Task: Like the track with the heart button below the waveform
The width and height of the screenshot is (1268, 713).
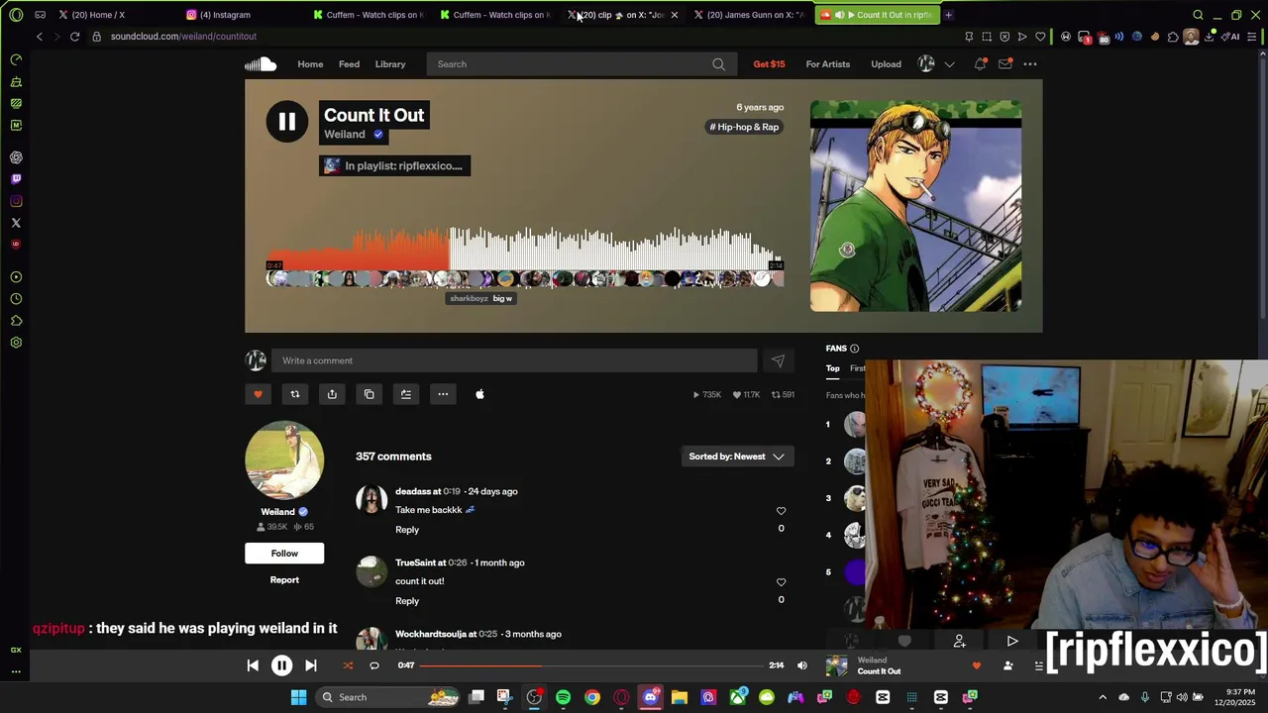Action: click(258, 394)
